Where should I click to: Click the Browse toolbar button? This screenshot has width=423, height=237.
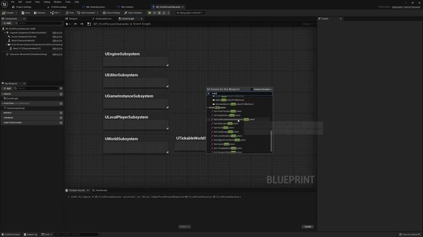tap(40, 13)
